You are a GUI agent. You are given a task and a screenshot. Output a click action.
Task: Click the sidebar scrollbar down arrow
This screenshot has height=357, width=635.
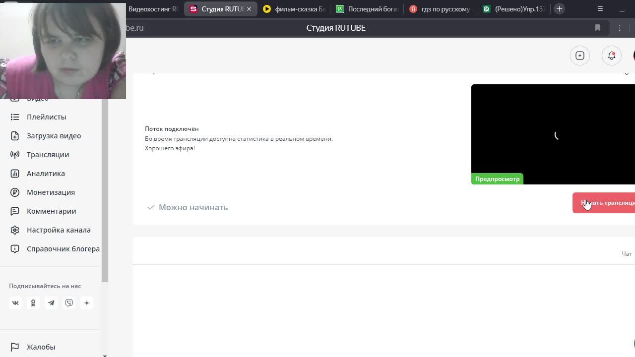[105, 355]
